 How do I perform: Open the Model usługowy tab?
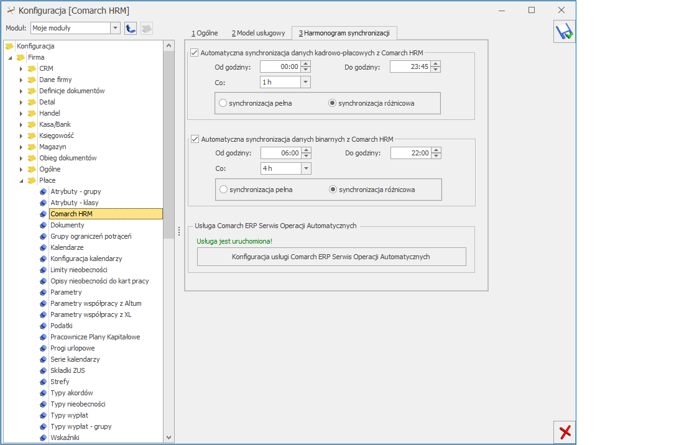258,33
